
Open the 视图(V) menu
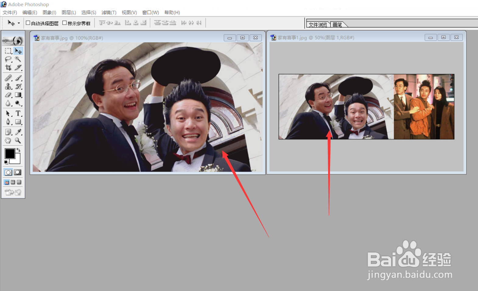point(129,12)
